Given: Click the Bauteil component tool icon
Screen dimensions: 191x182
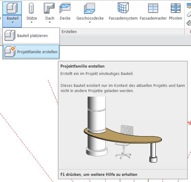Looking at the screenshot, I should click(12, 8).
